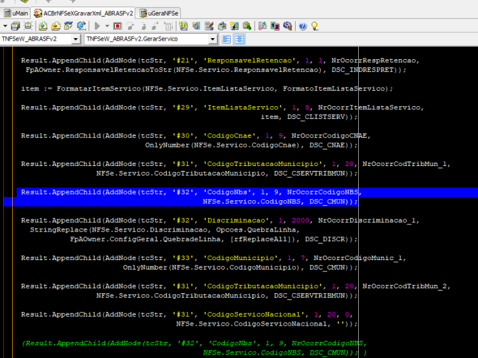Click the grayed text cursor bracket icon
478x358 pixels.
click(168, 26)
